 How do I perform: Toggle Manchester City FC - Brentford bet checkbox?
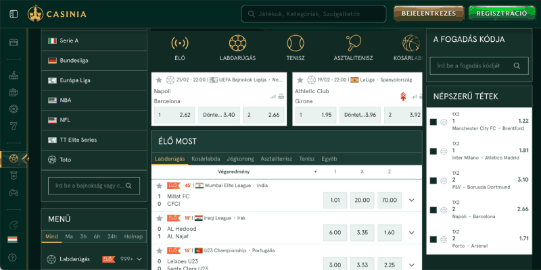[433, 122]
